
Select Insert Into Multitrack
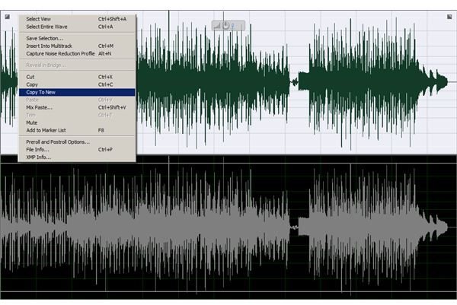pos(77,46)
